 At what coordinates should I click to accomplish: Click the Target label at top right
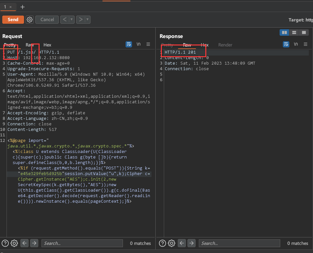[301, 20]
